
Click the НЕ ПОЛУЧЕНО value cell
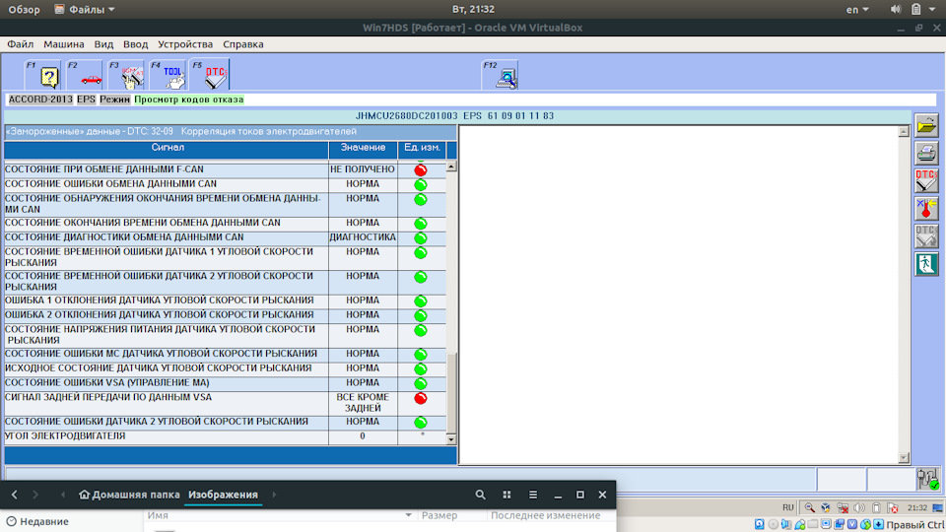pyautogui.click(x=363, y=170)
